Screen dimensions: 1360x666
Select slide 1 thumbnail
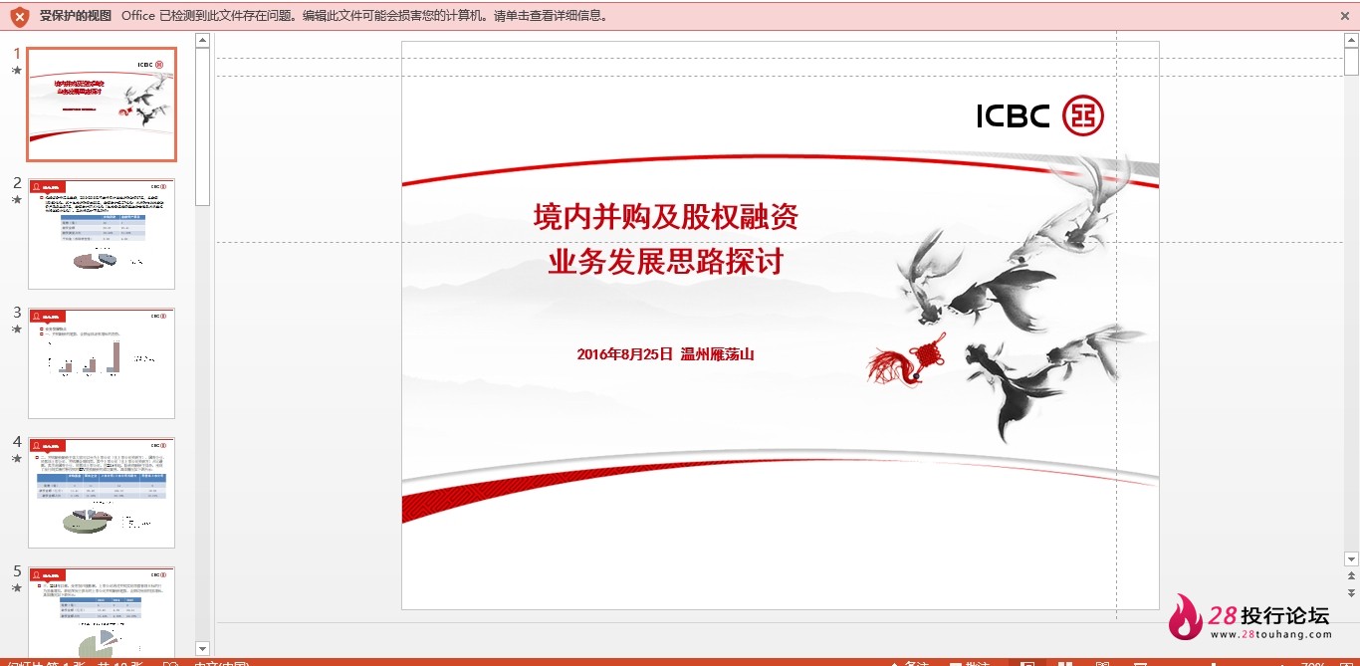coord(102,105)
